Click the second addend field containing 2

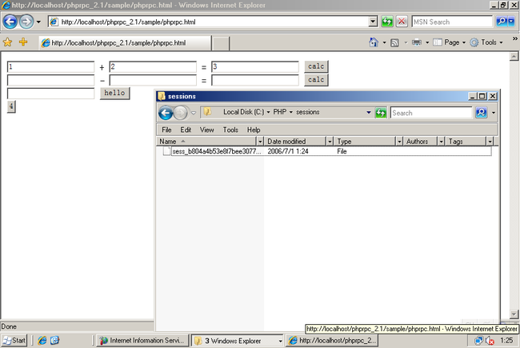(153, 66)
